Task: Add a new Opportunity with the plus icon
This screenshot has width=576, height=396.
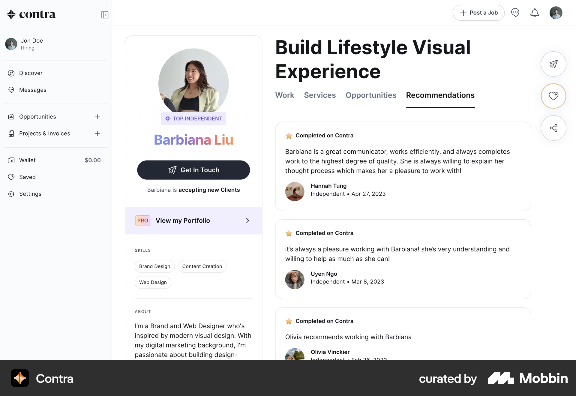Action: point(97,117)
